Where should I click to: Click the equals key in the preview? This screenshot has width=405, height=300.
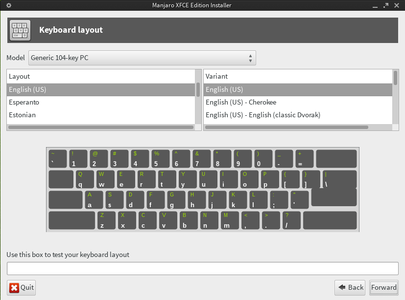(305, 159)
